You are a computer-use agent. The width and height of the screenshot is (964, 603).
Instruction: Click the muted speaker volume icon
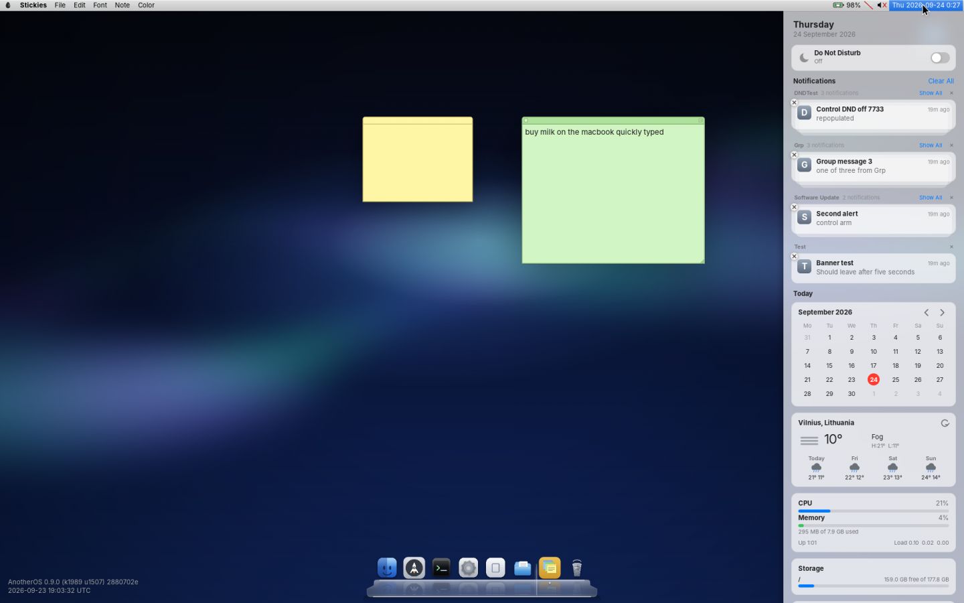(x=882, y=5)
